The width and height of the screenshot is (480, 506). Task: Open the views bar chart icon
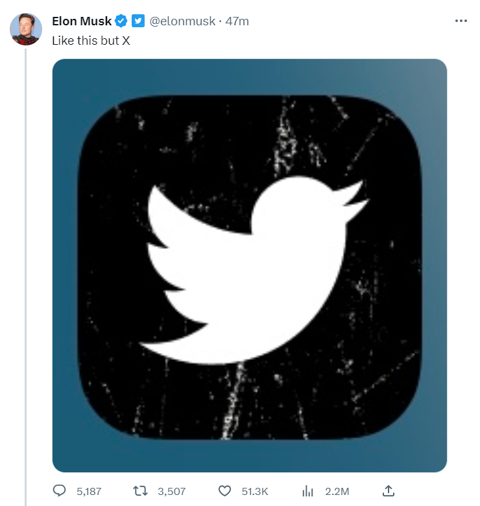(307, 492)
